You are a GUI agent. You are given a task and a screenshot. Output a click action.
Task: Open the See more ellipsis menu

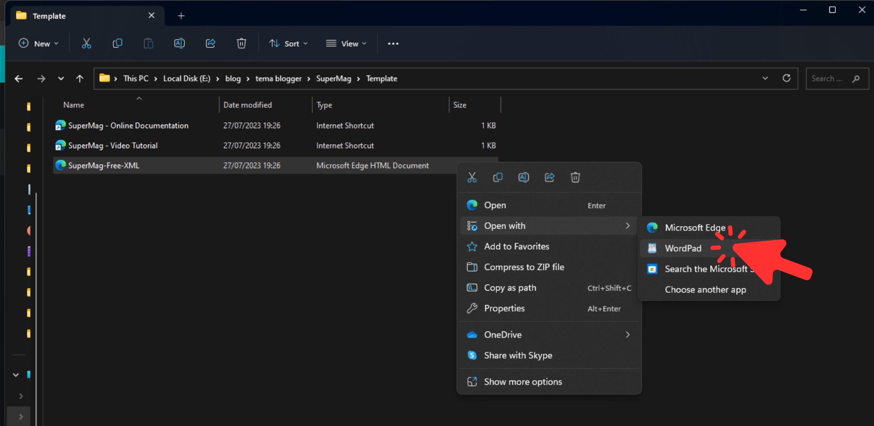pos(393,44)
